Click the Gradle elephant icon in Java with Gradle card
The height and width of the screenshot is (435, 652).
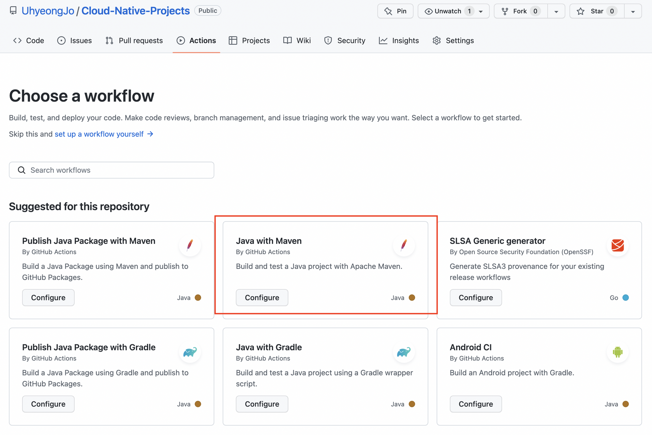pos(404,352)
